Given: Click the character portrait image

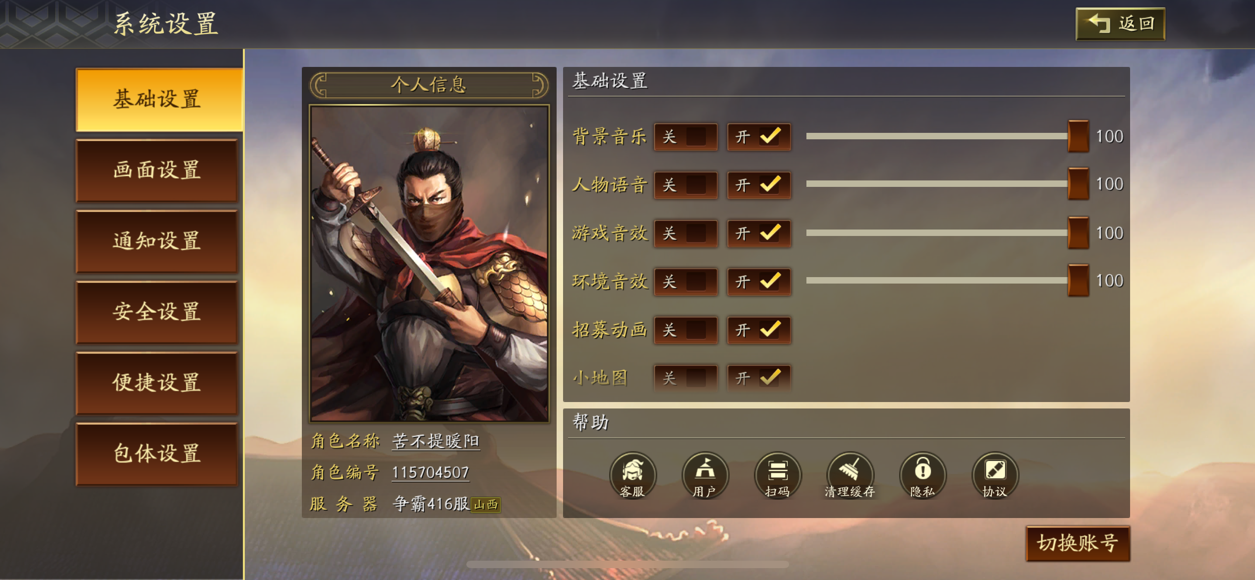Looking at the screenshot, I should [429, 263].
